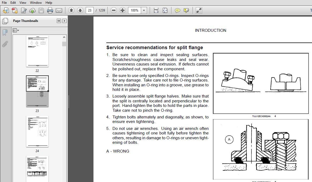Click the Create PDF toolbar icon
Viewport: 312px width, 182px height.
tap(15, 10)
